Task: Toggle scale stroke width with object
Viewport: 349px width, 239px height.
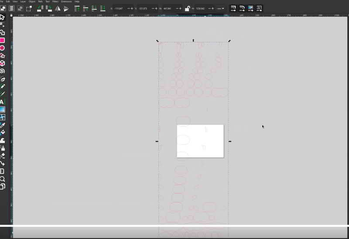Action: point(233,8)
